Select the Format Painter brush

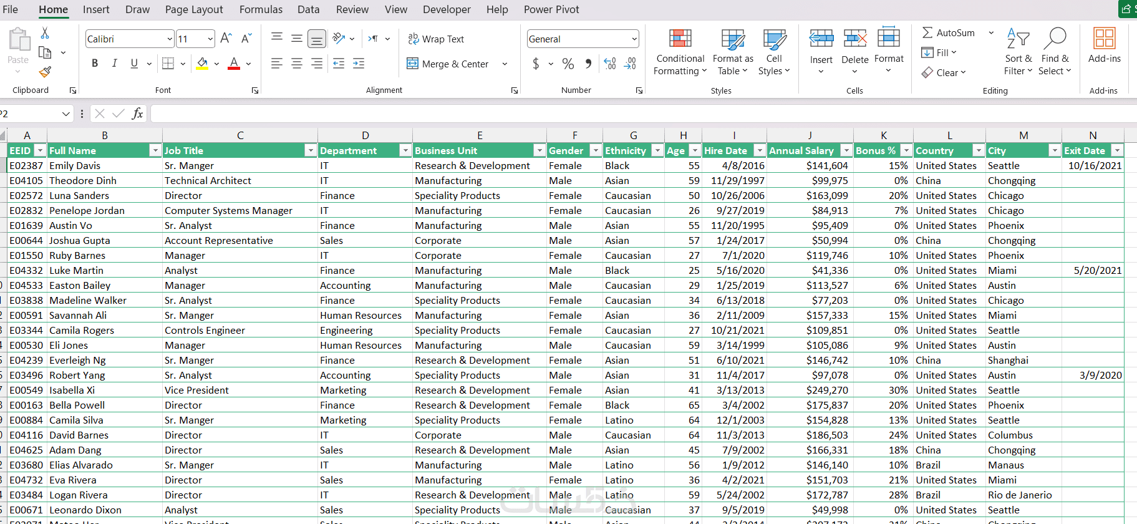[45, 72]
